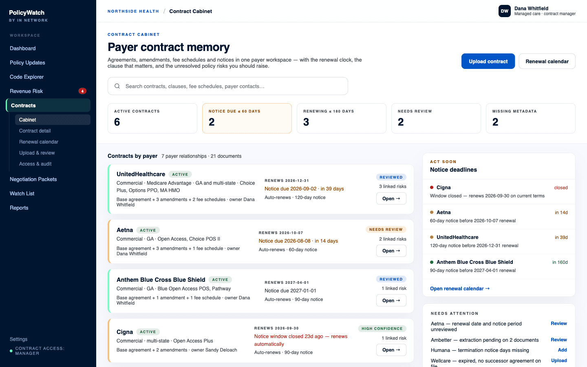587x367 pixels.
Task: Select Contracts in the sidebar
Action: point(48,105)
